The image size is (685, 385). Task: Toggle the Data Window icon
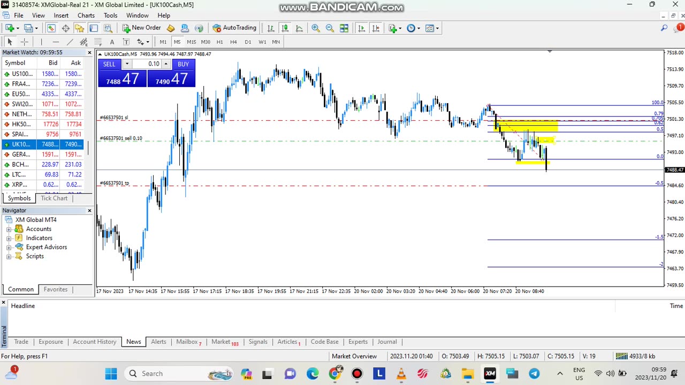coord(65,28)
